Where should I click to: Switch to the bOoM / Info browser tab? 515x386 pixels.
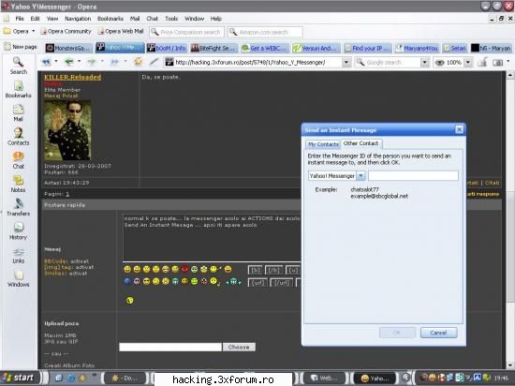(167, 49)
